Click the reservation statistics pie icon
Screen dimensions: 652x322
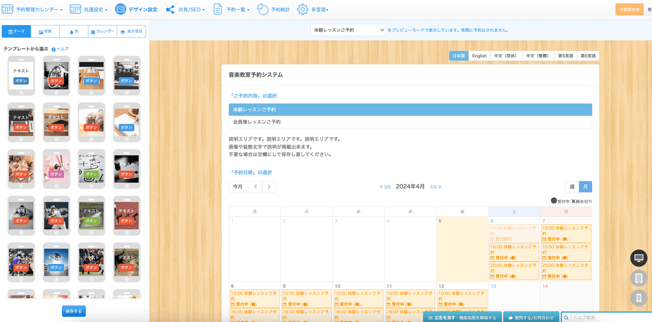tap(262, 9)
